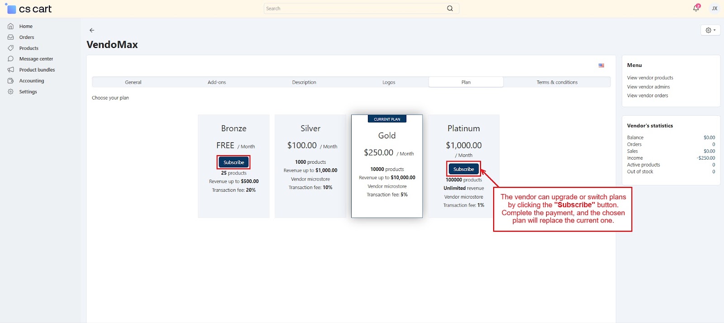Click the Products tag icon
724x323 pixels.
click(x=10, y=48)
